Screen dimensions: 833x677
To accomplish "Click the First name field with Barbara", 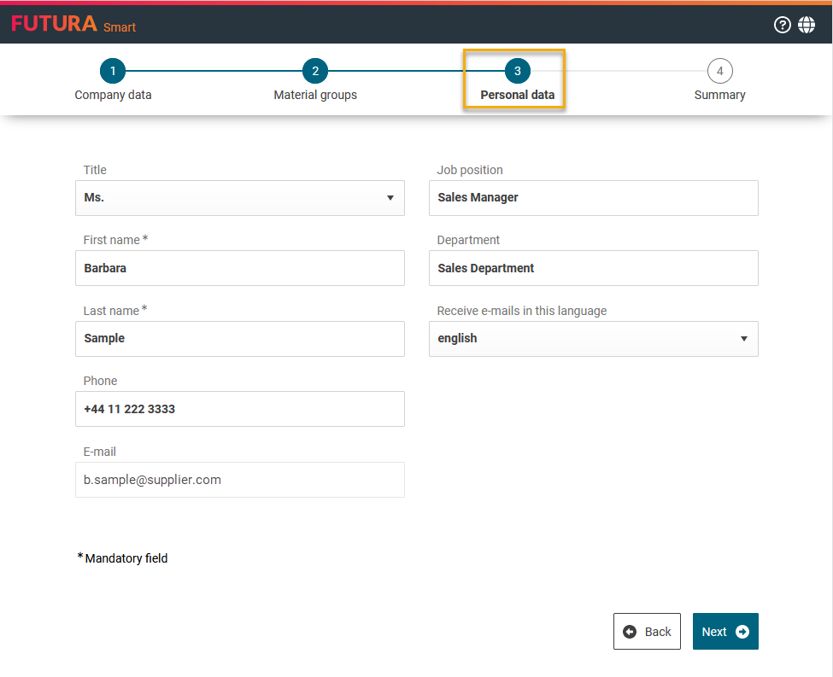I will (x=239, y=268).
